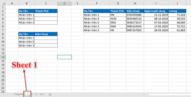Select column G header

(118, 4)
